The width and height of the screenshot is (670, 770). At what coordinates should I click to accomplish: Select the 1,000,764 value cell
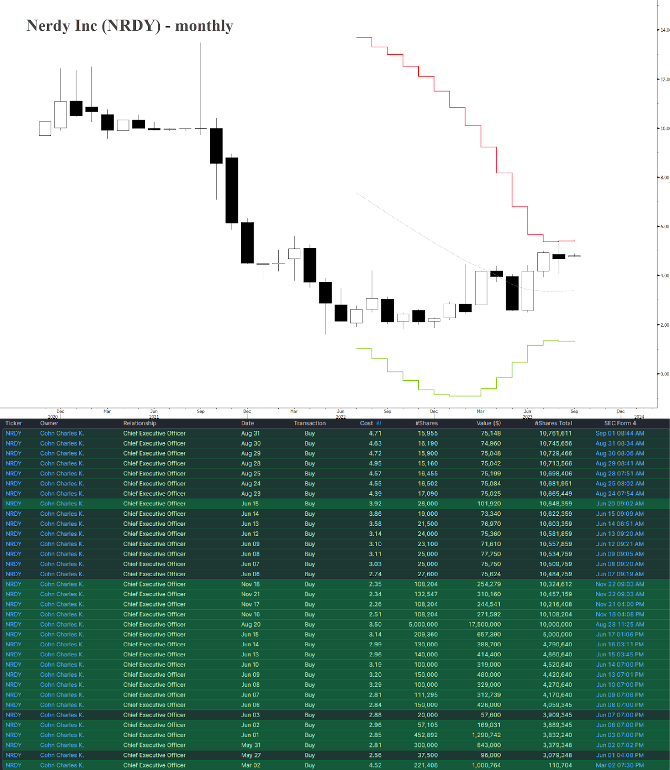(x=487, y=766)
